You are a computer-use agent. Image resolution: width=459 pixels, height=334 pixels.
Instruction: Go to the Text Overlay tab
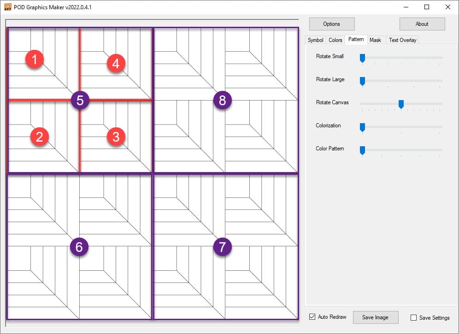402,40
